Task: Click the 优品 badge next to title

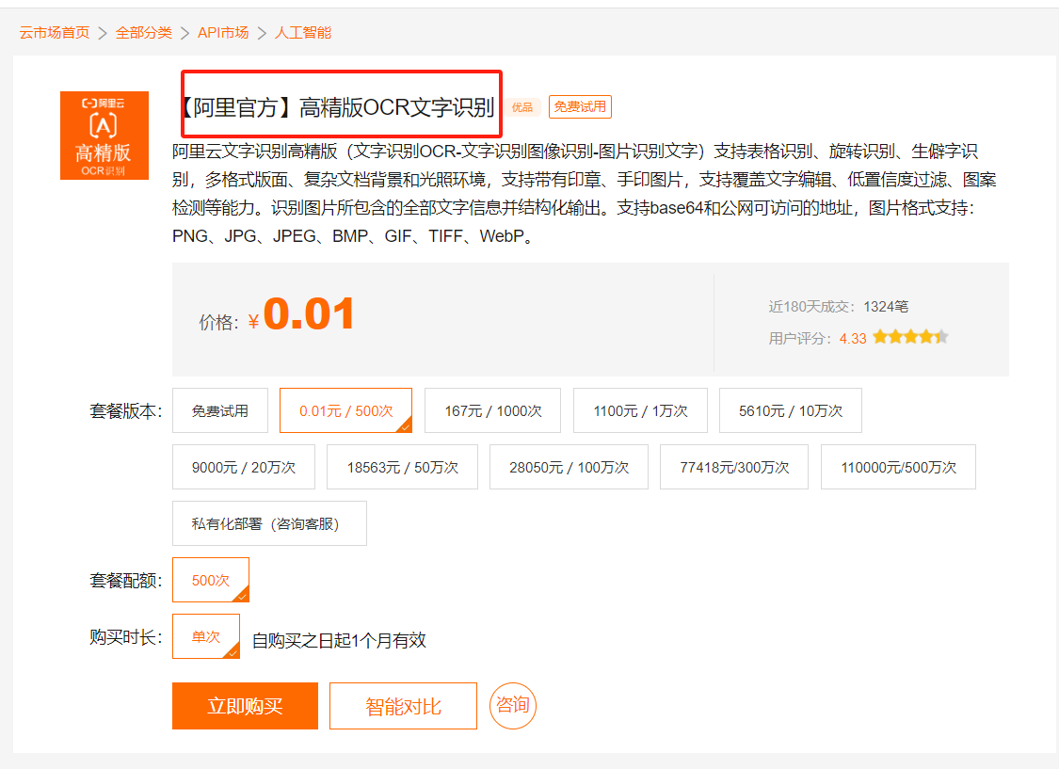Action: click(x=522, y=107)
